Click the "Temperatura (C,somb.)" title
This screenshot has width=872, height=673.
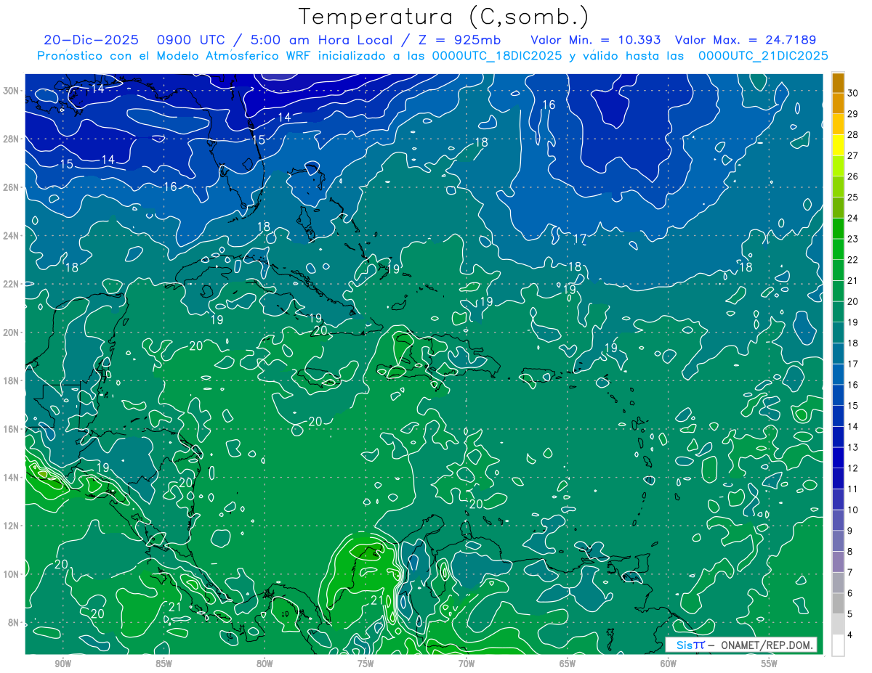point(443,17)
